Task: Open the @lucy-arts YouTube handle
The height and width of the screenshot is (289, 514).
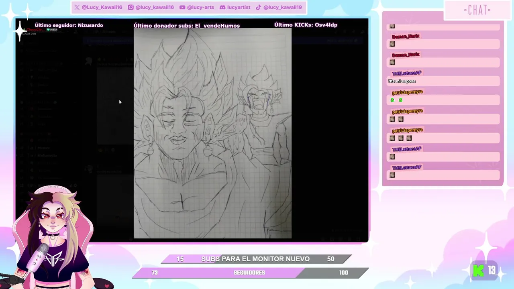Action: click(x=201, y=7)
